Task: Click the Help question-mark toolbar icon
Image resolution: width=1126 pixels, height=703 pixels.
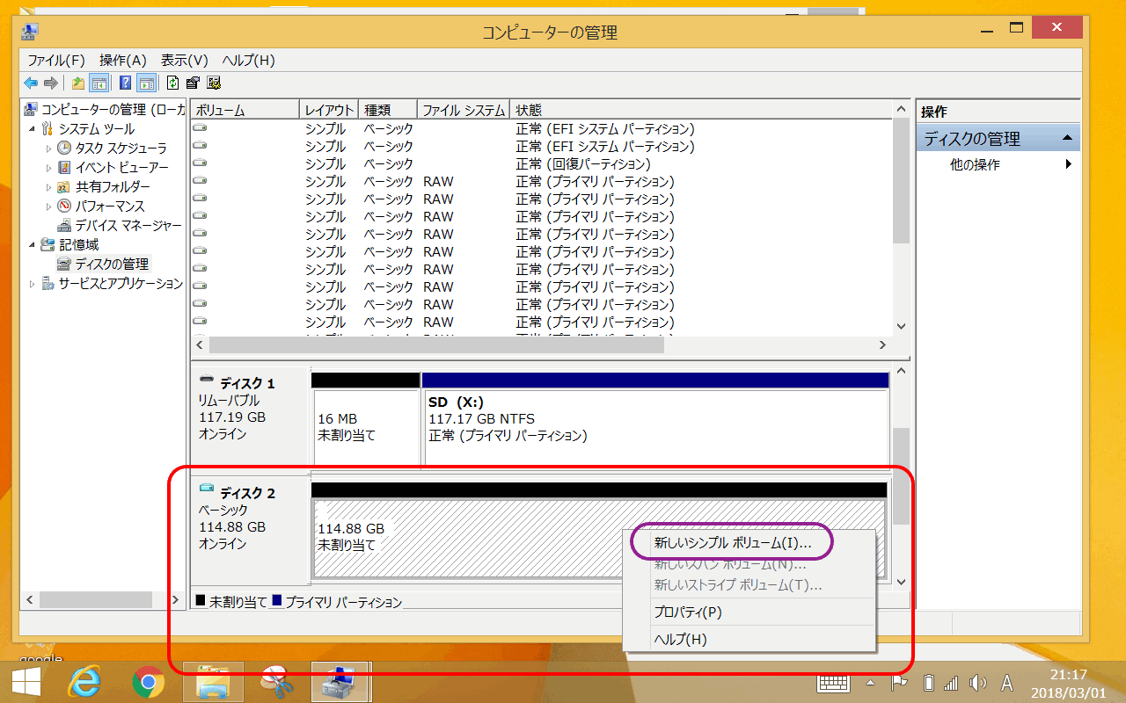Action: click(125, 83)
